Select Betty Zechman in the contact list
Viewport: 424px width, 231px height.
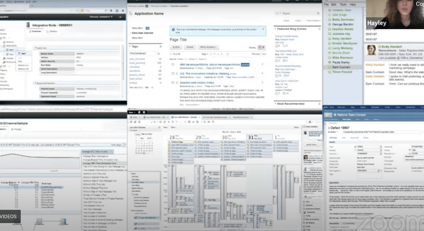pos(343,20)
